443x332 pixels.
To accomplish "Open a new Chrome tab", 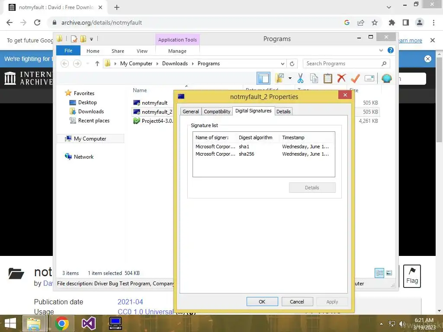I will [x=117, y=8].
